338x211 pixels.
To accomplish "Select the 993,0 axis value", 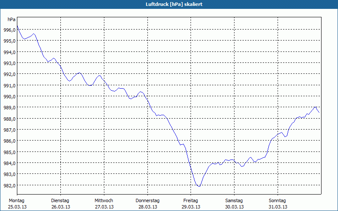I will coord(9,63).
